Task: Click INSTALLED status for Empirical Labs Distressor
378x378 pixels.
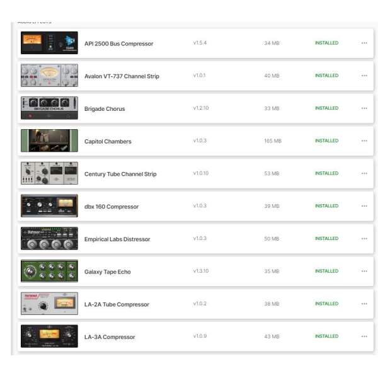Action: click(326, 238)
